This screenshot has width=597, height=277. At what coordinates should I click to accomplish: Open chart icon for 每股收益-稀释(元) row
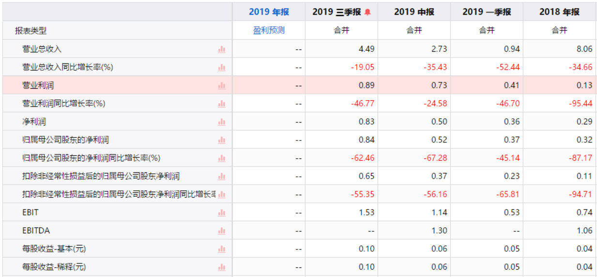pyautogui.click(x=222, y=267)
